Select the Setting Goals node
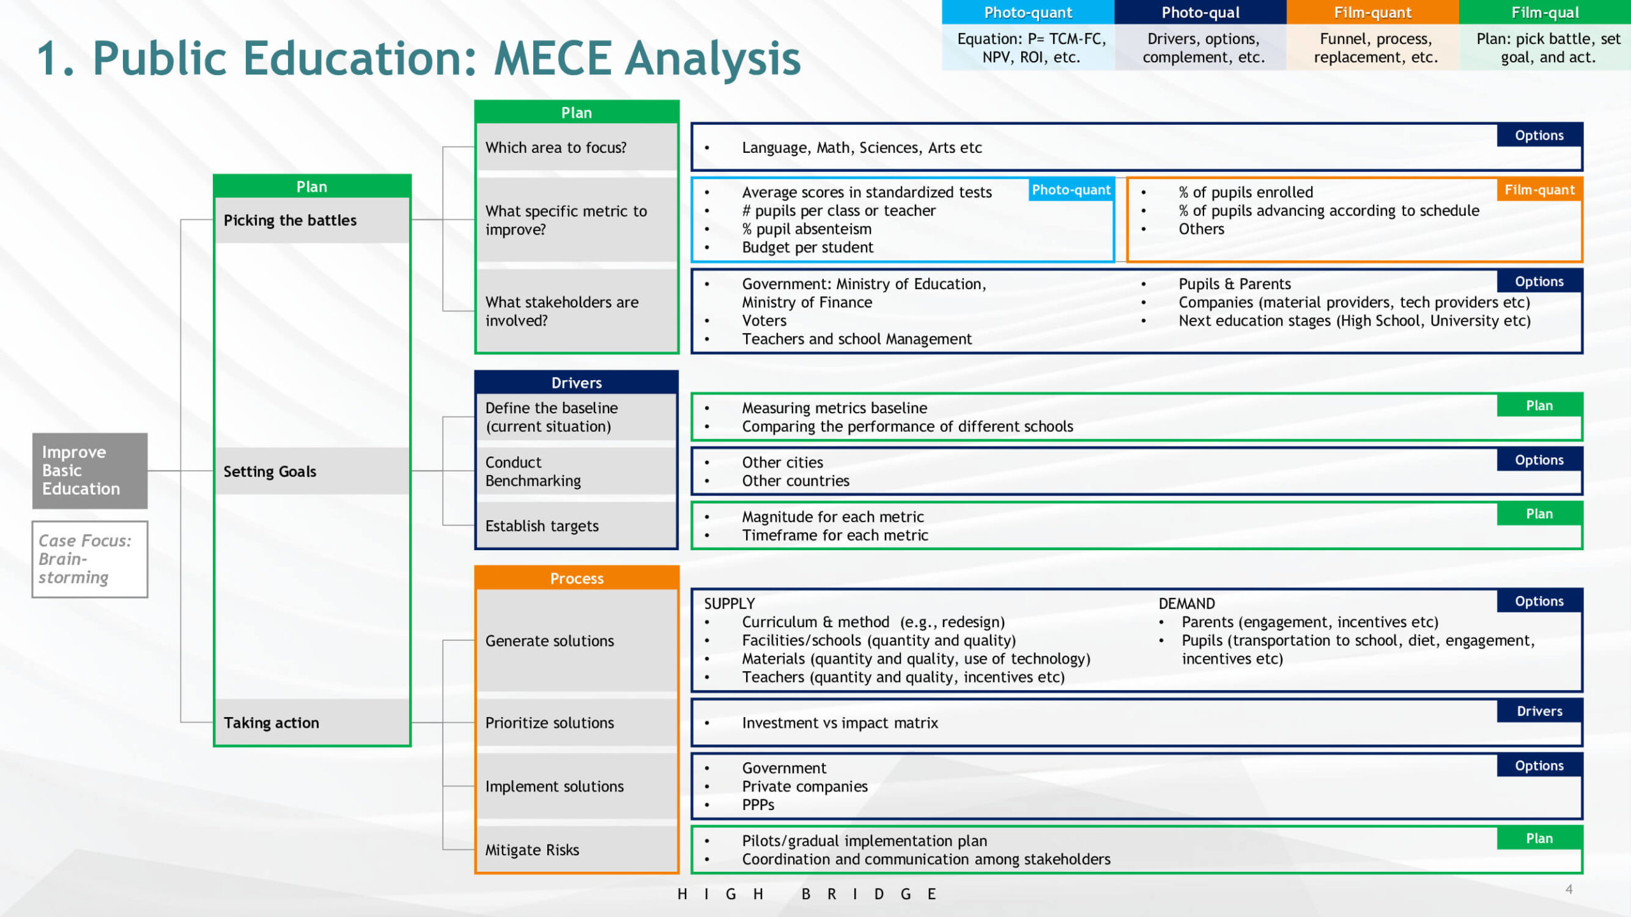 point(312,471)
